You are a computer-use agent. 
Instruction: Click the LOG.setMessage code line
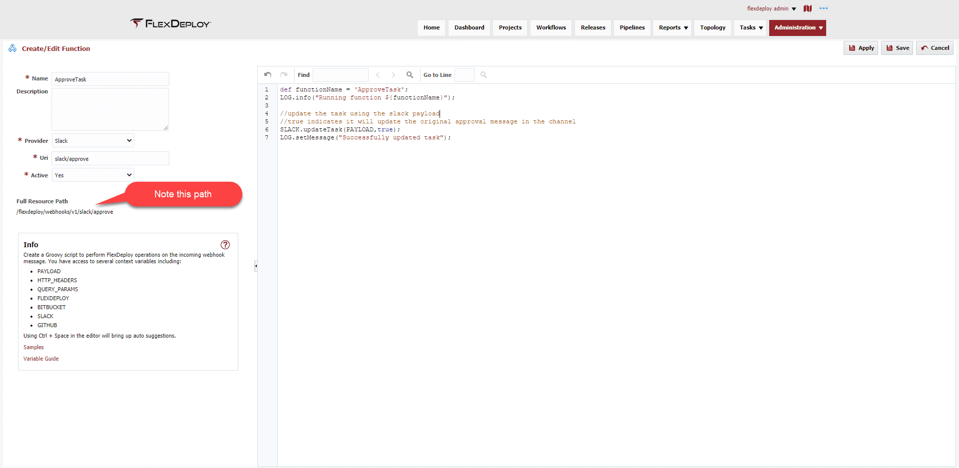point(366,138)
